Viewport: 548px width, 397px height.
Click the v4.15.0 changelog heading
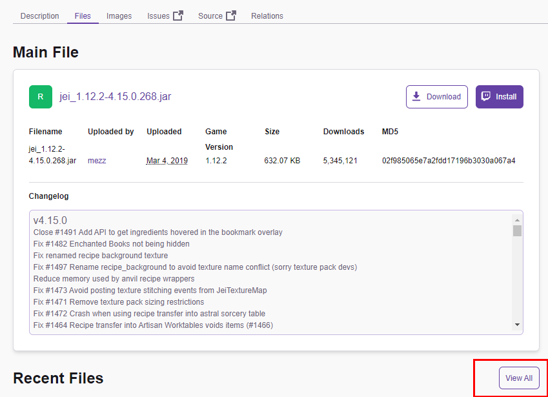pos(50,221)
